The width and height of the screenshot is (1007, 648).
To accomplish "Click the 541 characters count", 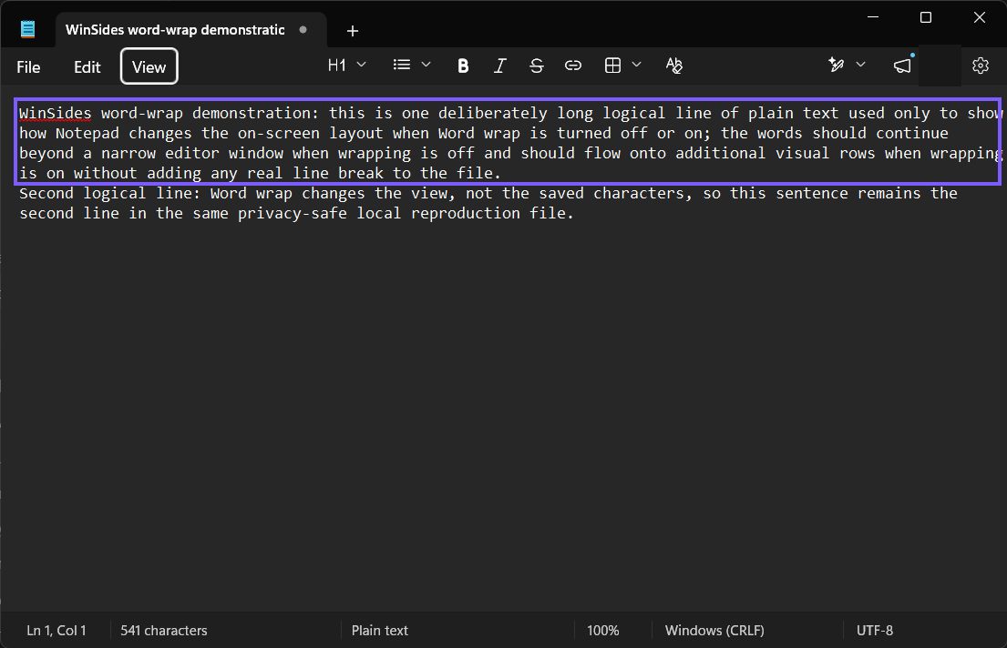I will pyautogui.click(x=164, y=631).
